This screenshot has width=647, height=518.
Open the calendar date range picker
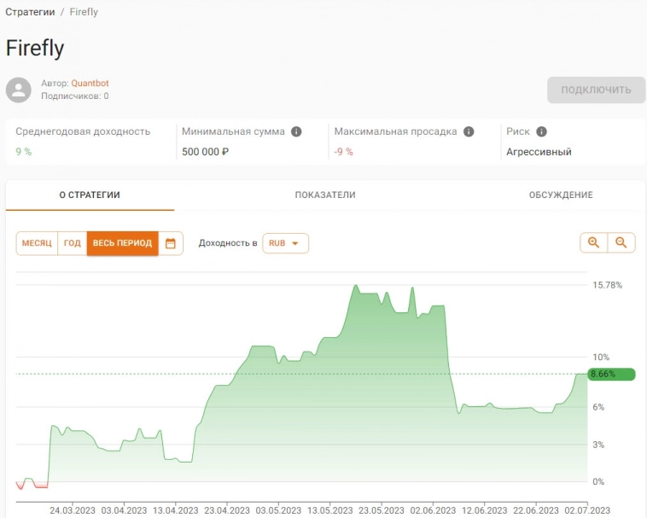(x=171, y=243)
